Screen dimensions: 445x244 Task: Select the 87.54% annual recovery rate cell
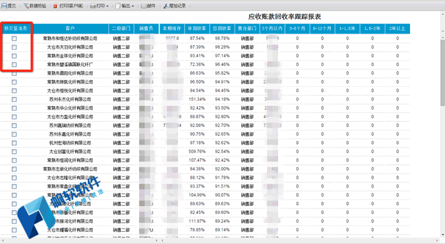(x=197, y=38)
